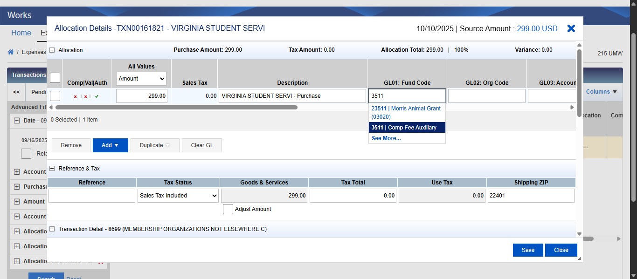Click the << collapse arrow in the Transactions panel
637x279 pixels.
coord(16,92)
